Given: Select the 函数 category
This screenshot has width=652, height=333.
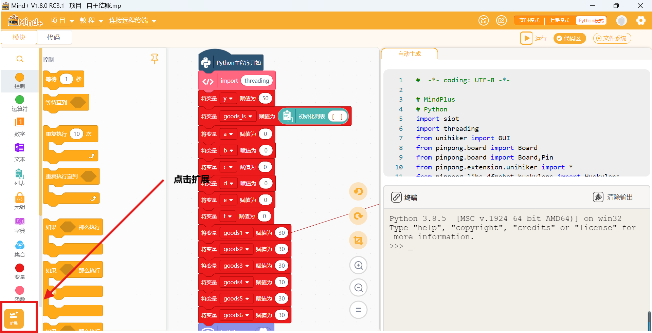Looking at the screenshot, I should (20, 294).
